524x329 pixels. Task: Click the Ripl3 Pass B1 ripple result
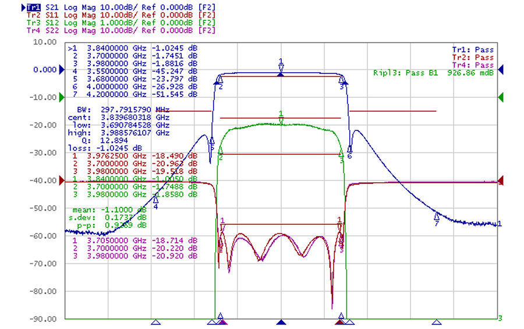pos(433,73)
